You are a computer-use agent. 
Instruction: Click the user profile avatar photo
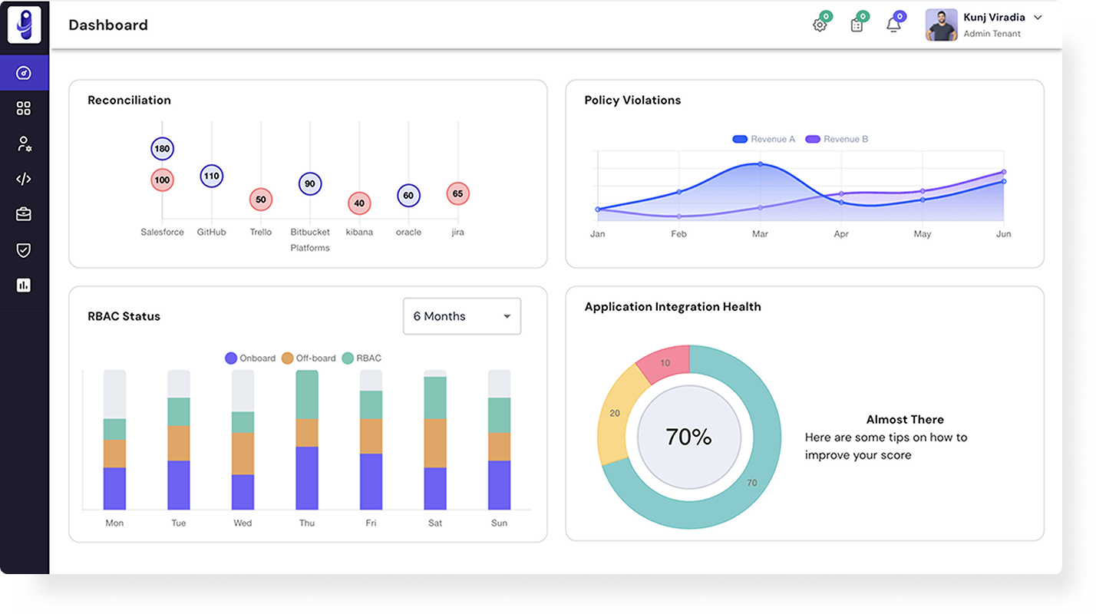941,25
